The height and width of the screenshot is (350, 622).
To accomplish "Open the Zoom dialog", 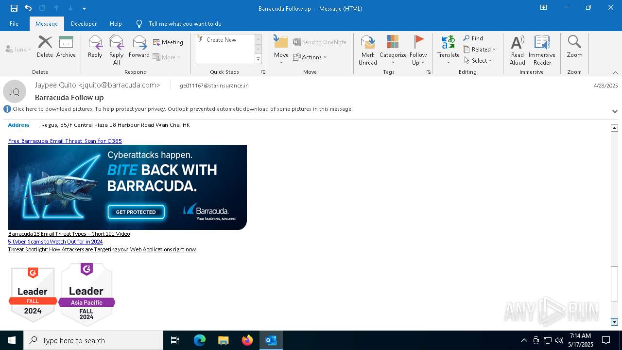I will pos(574,47).
